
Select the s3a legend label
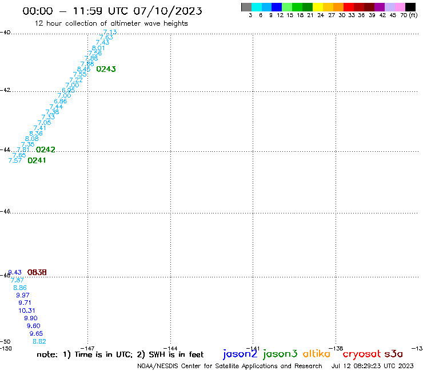[393, 354]
